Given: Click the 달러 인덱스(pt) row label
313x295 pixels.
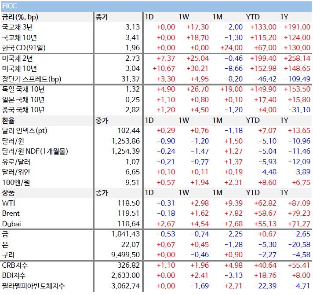Looking at the screenshot, I should click(25, 131).
